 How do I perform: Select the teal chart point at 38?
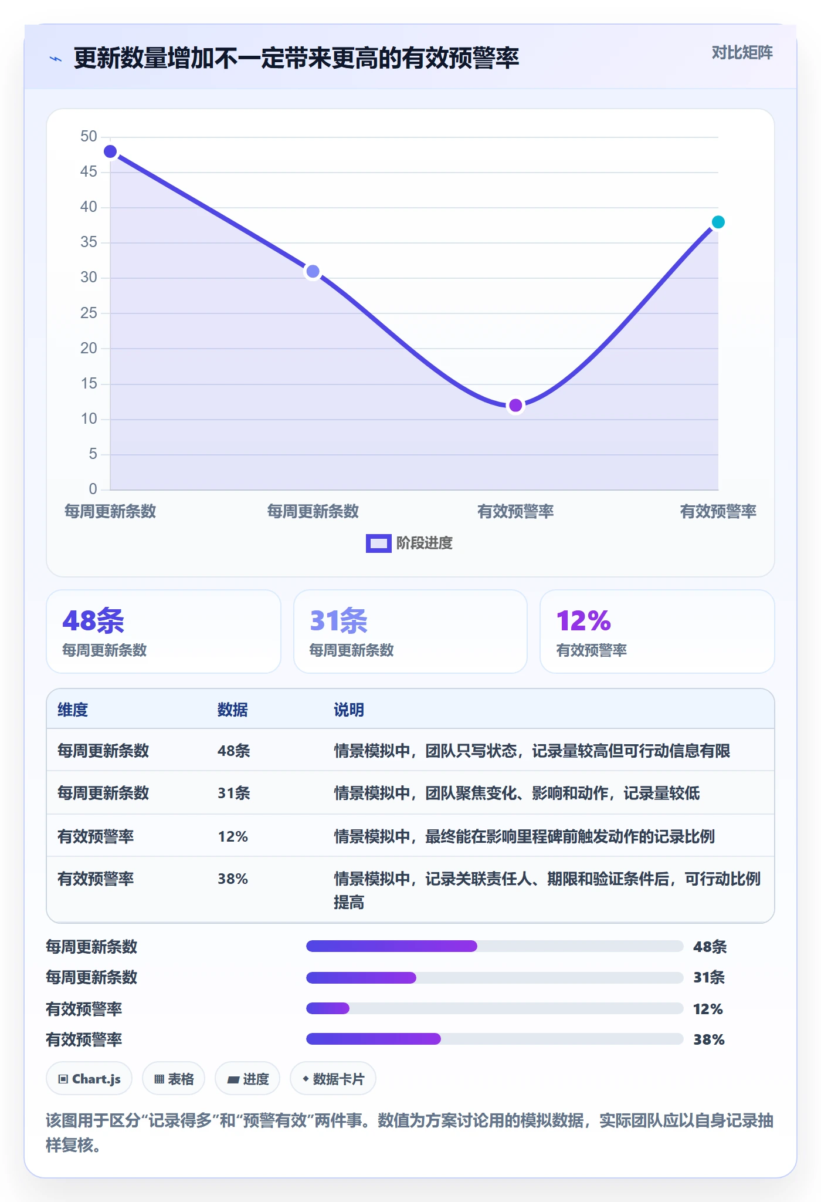click(718, 222)
